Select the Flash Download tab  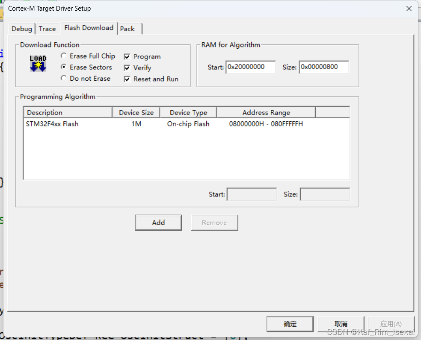[89, 28]
